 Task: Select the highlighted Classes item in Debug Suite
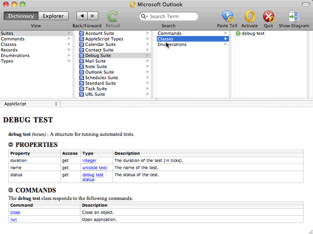click(193, 39)
